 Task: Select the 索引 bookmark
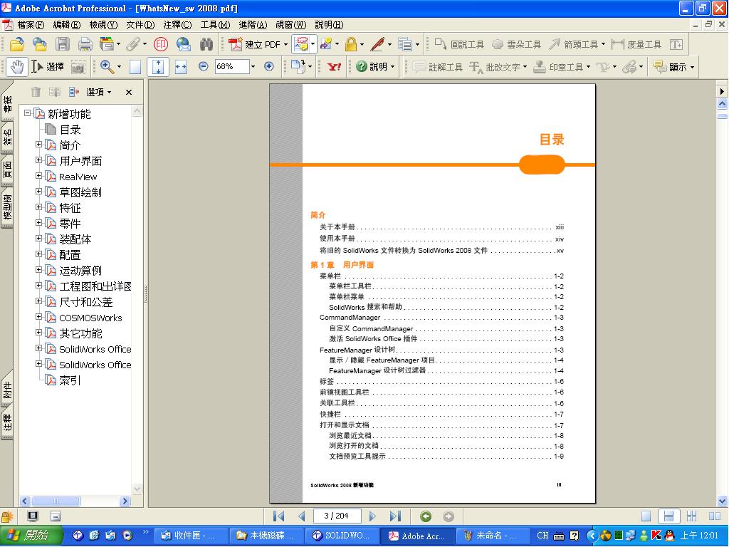70,380
